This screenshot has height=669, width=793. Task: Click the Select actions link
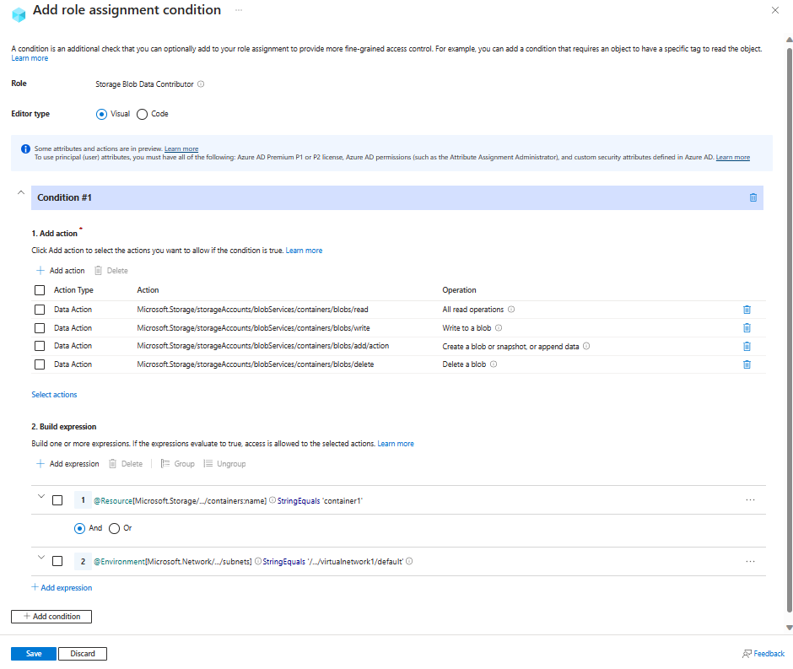pyautogui.click(x=53, y=394)
